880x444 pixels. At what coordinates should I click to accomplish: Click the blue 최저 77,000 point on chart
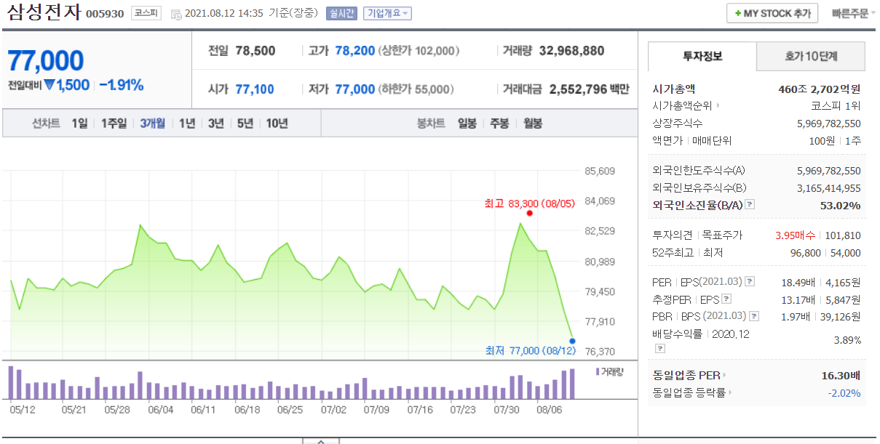pyautogui.click(x=572, y=341)
